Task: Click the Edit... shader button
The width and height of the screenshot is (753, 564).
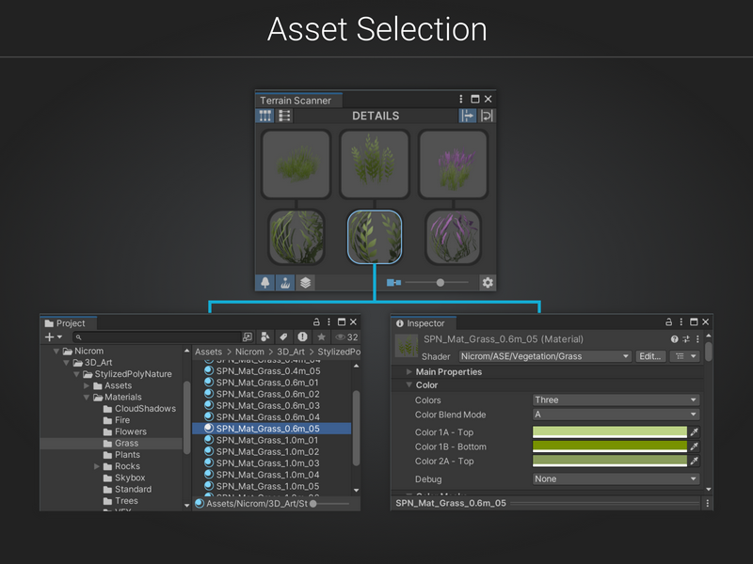Action: click(650, 356)
